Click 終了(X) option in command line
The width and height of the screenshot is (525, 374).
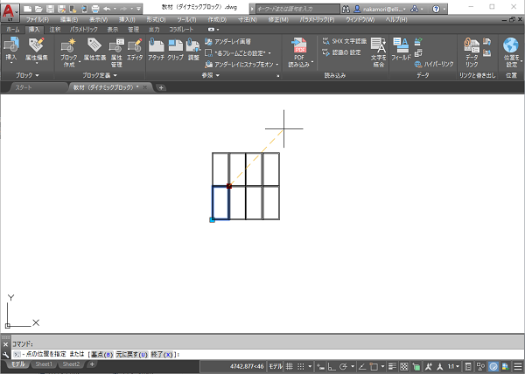(x=162, y=354)
